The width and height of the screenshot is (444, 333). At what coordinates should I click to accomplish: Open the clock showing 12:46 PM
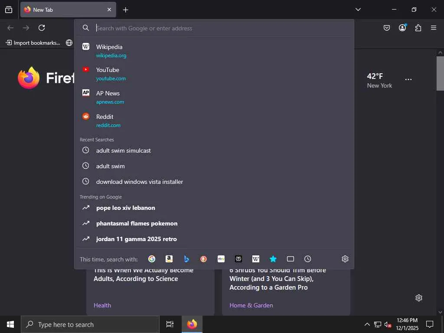click(x=407, y=324)
